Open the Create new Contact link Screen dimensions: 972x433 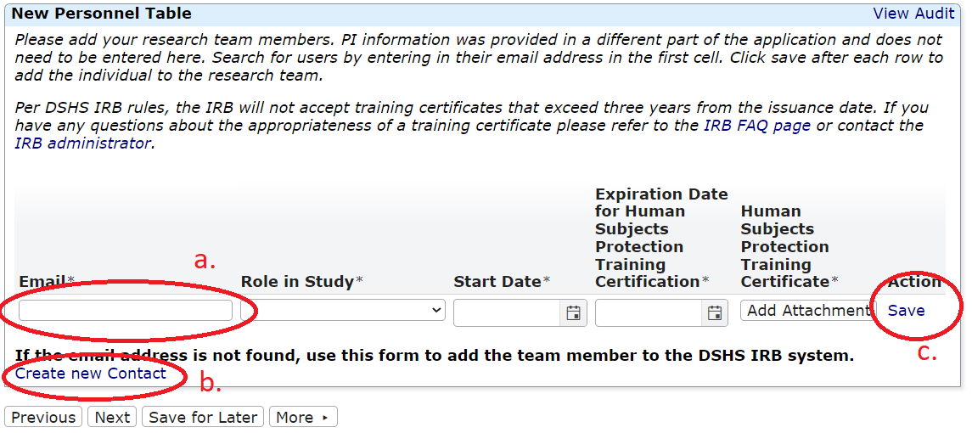click(91, 374)
